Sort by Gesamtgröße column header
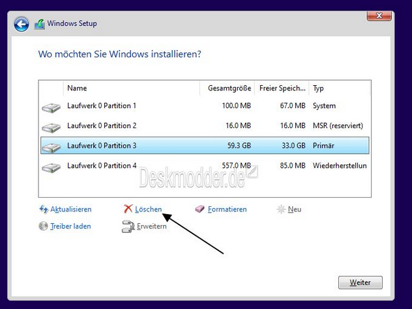The image size is (412, 309). [228, 88]
